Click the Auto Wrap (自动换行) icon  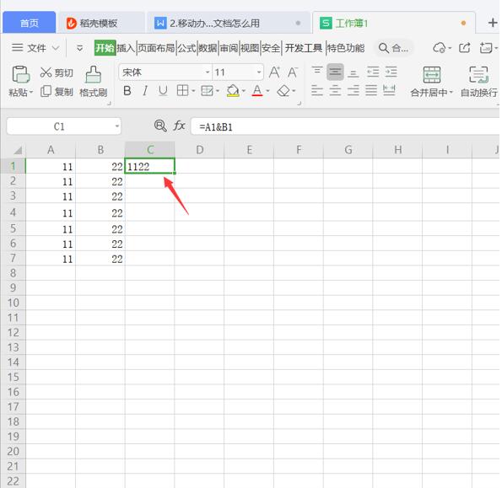pyautogui.click(x=478, y=75)
